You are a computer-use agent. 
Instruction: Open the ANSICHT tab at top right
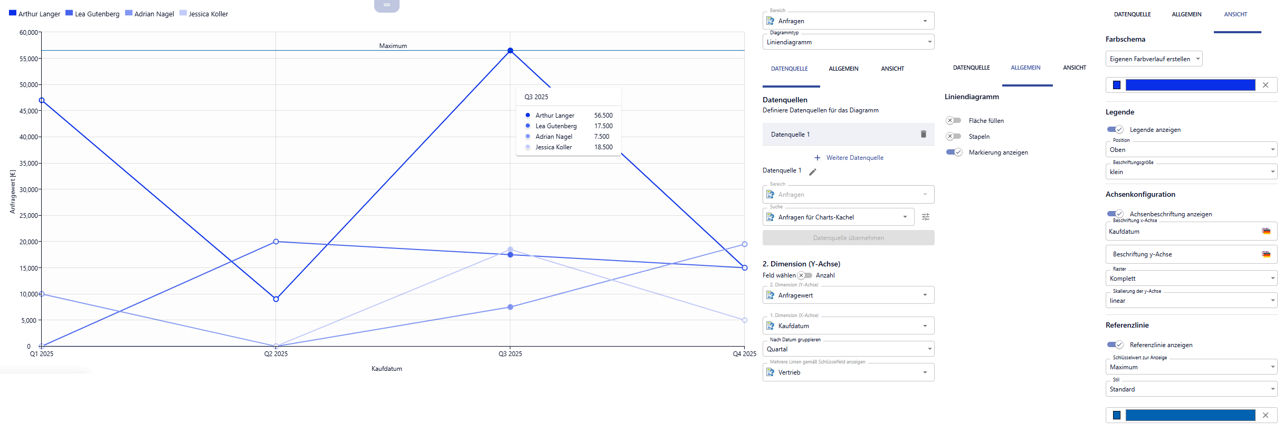point(1236,15)
